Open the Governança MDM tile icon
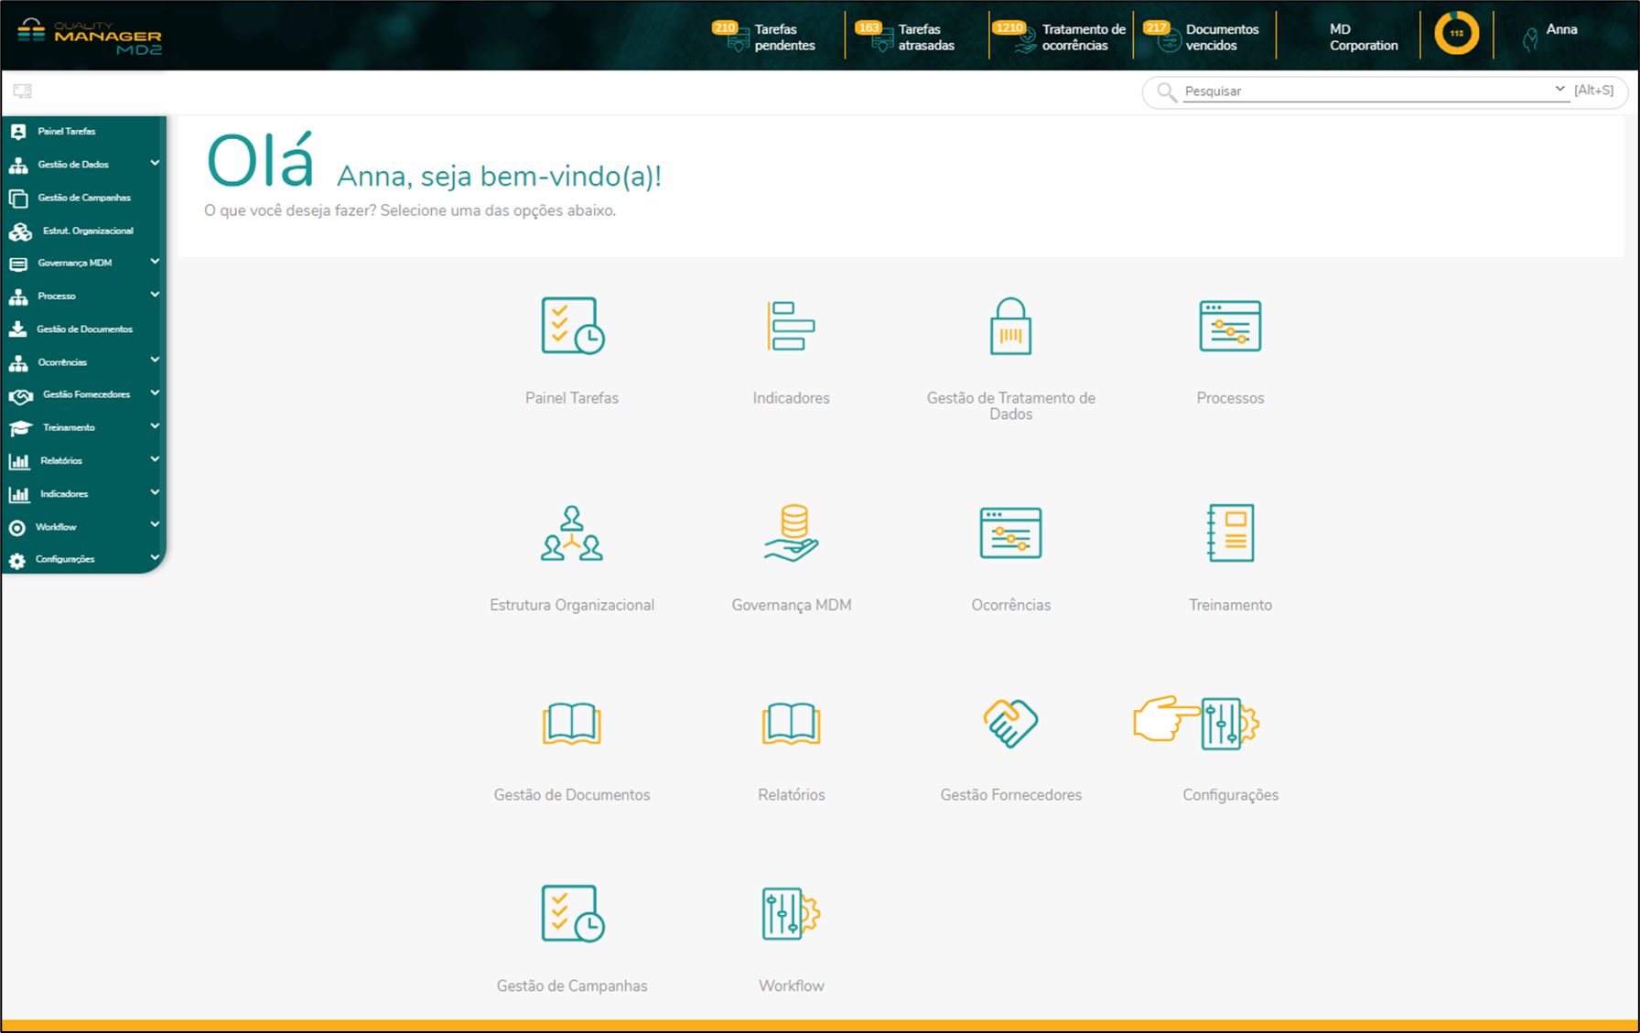This screenshot has width=1640, height=1033. pyautogui.click(x=791, y=533)
